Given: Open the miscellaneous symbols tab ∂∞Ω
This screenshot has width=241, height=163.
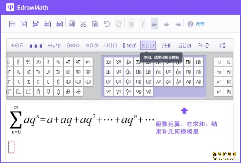Looking at the screenshot, I should [x=73, y=45].
